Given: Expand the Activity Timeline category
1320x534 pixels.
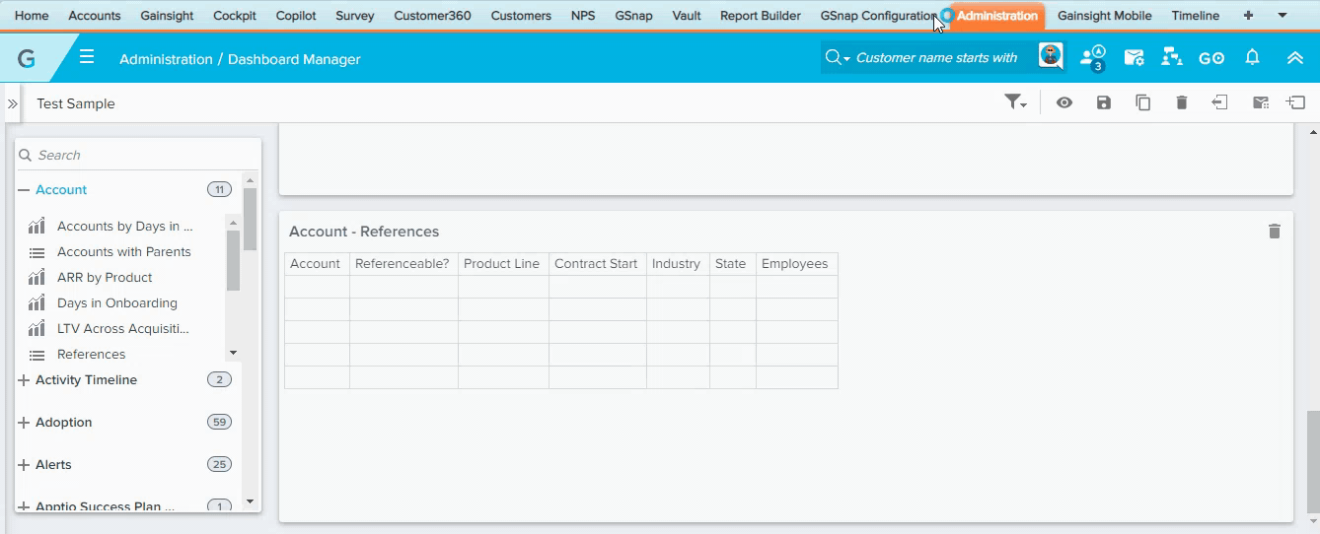Looking at the screenshot, I should tap(24, 380).
